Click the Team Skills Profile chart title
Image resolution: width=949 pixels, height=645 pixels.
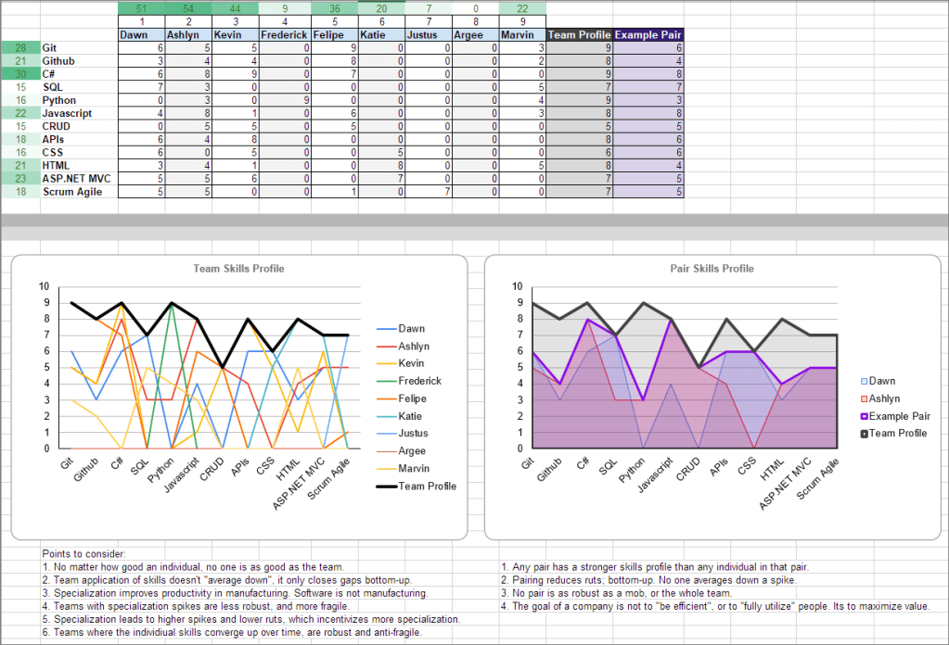tap(239, 269)
